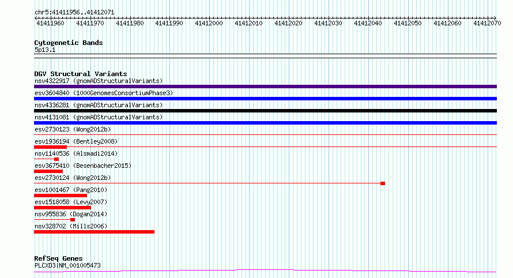Open the Cytogenetic Bands track title
The width and height of the screenshot is (513, 278).
69,43
